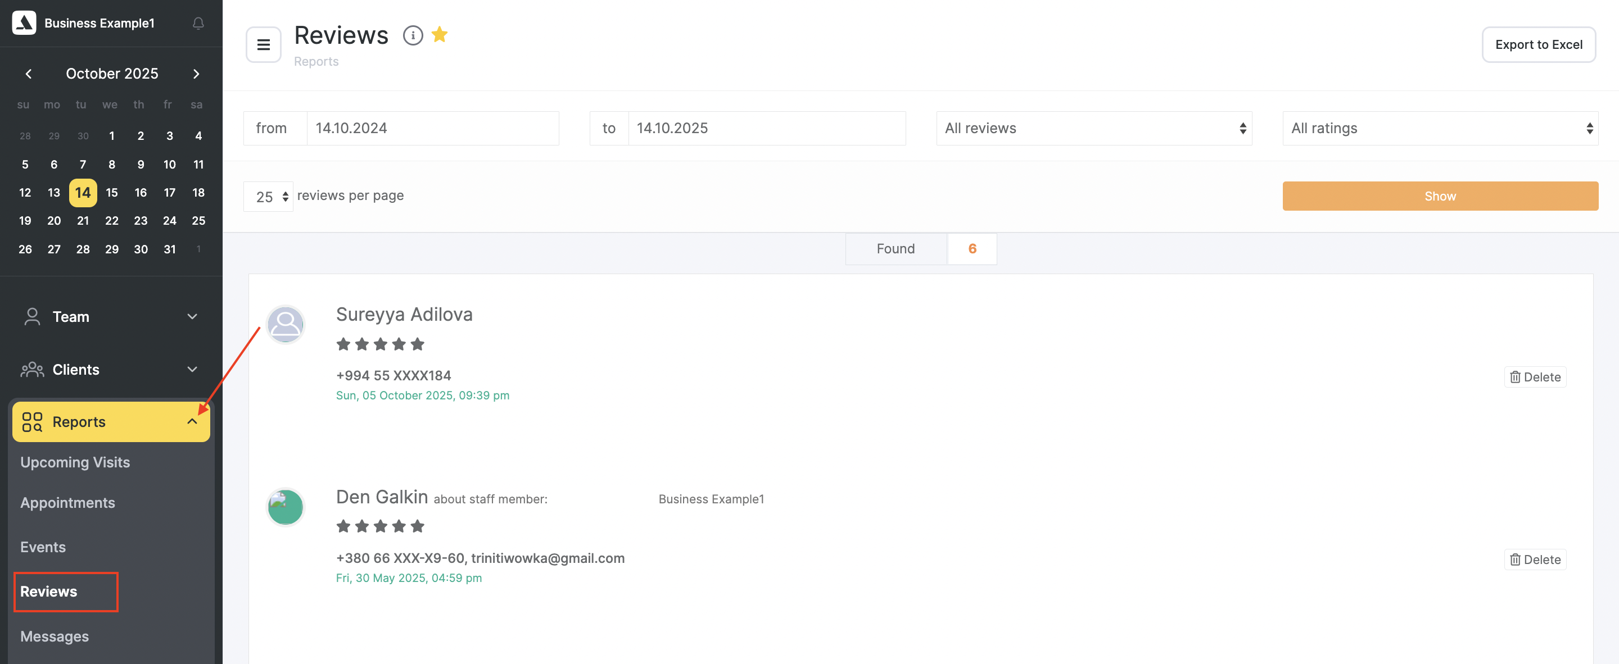Click the info icon beside Reviews

pos(412,35)
